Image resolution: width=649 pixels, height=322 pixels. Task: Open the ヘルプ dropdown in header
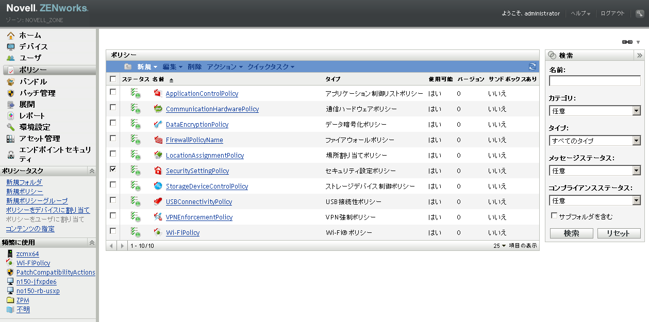click(x=580, y=13)
